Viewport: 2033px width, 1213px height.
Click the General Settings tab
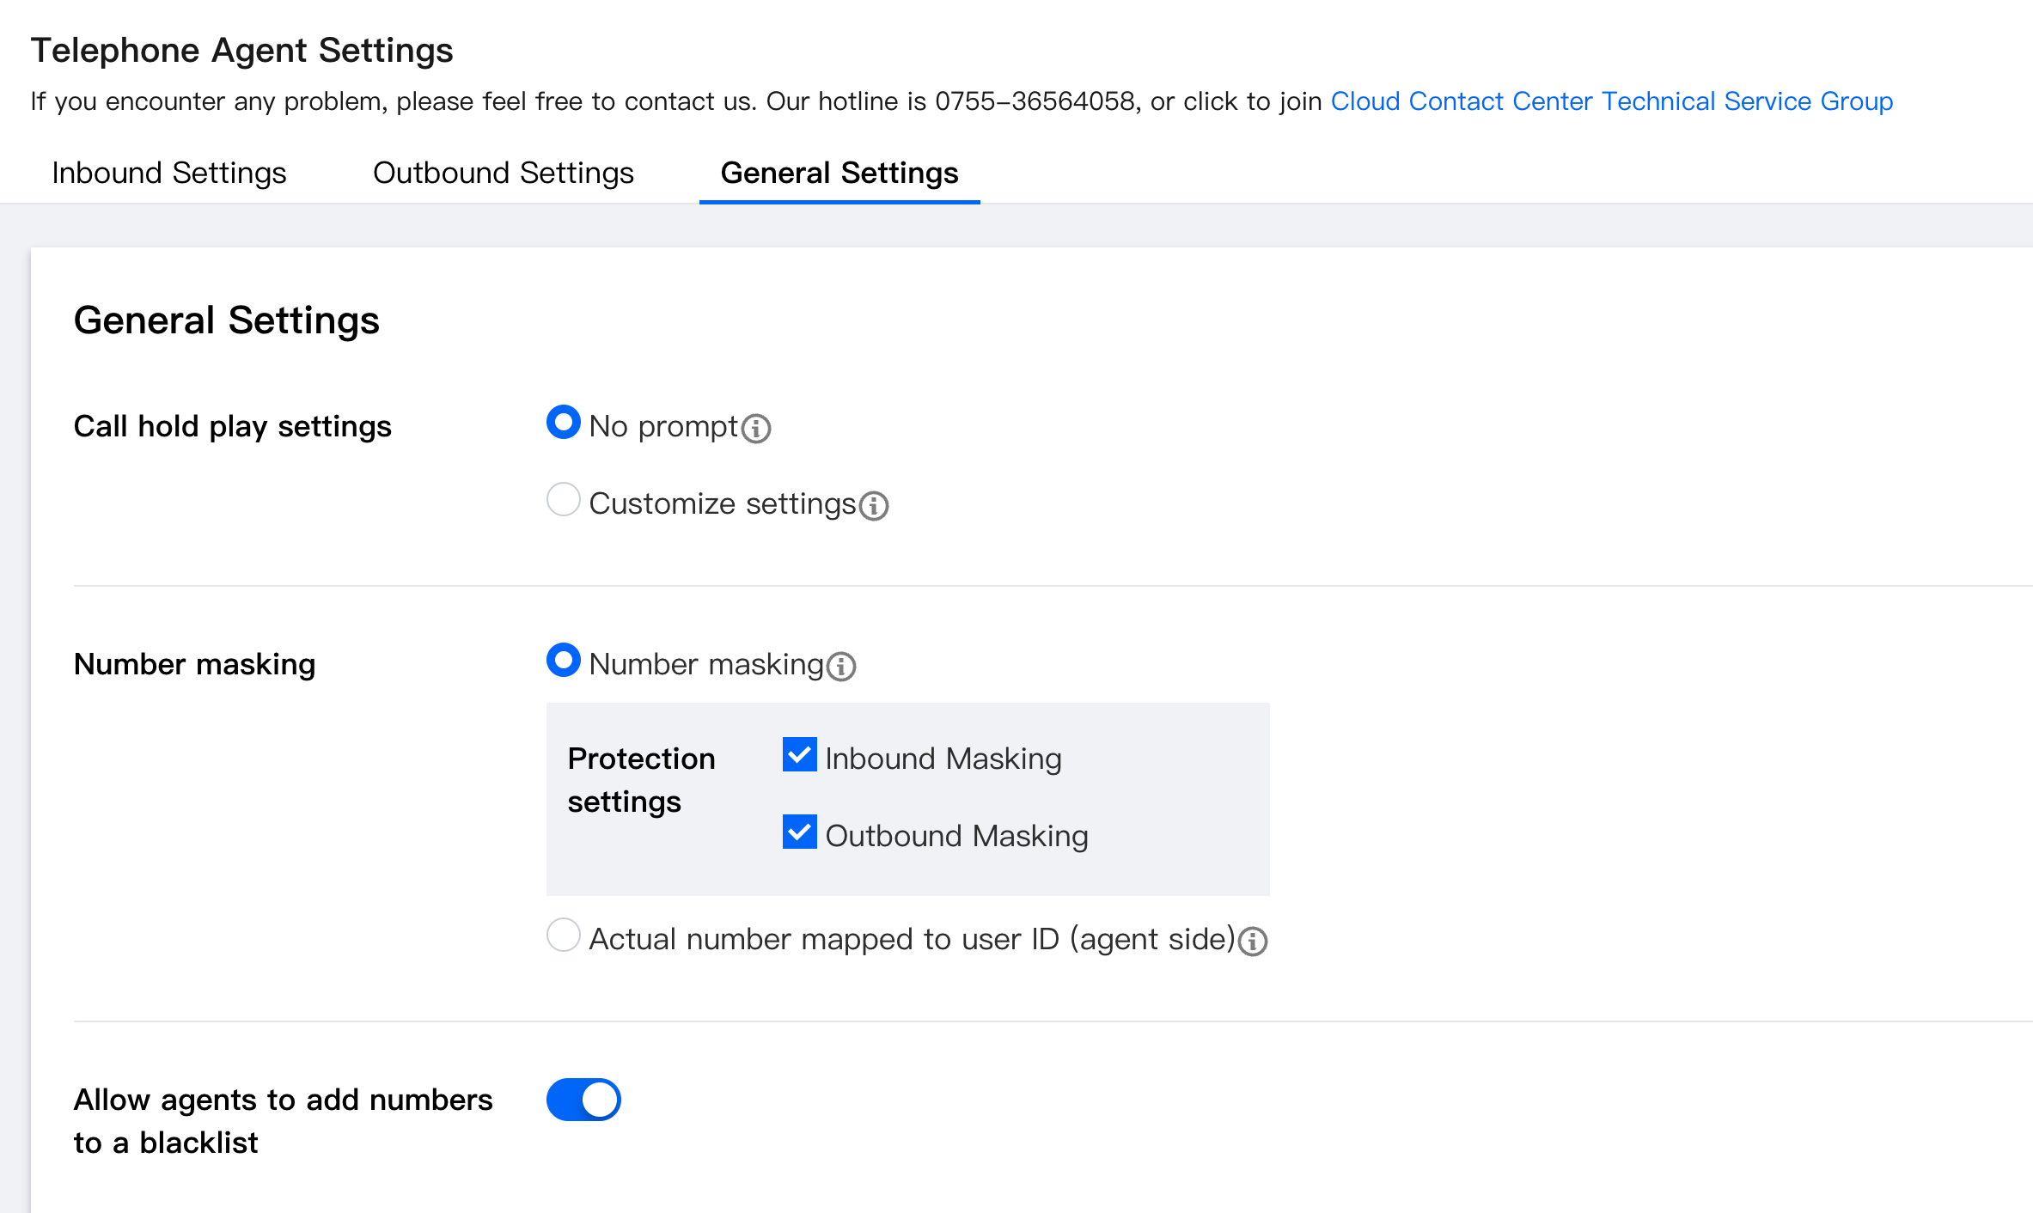(x=839, y=173)
